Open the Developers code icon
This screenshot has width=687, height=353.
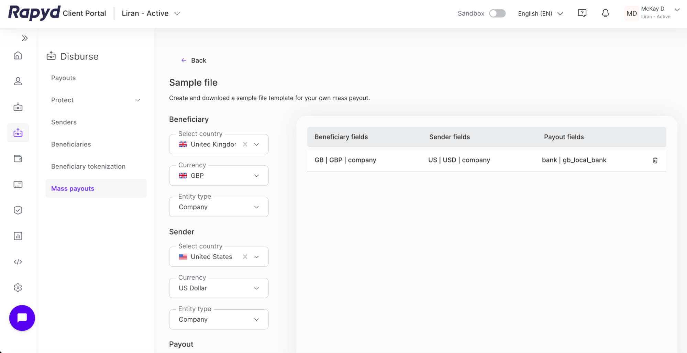18,261
